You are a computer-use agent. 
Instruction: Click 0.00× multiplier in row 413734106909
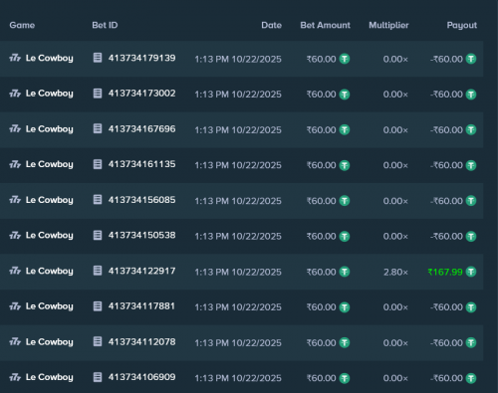coord(395,378)
